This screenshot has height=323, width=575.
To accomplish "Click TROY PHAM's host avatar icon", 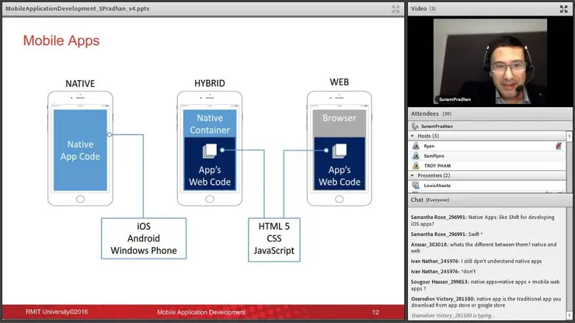I will pyautogui.click(x=416, y=165).
